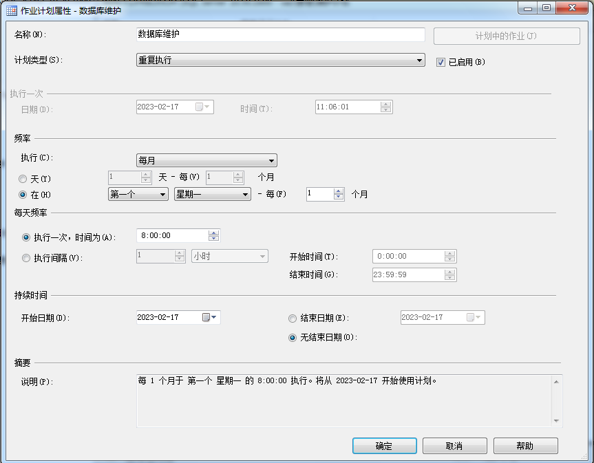Image resolution: width=594 pixels, height=463 pixels.
Task: Click the 每天频率 section label
Action: point(31,213)
